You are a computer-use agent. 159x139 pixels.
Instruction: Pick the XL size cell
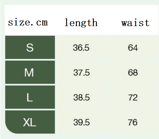coord(30,122)
